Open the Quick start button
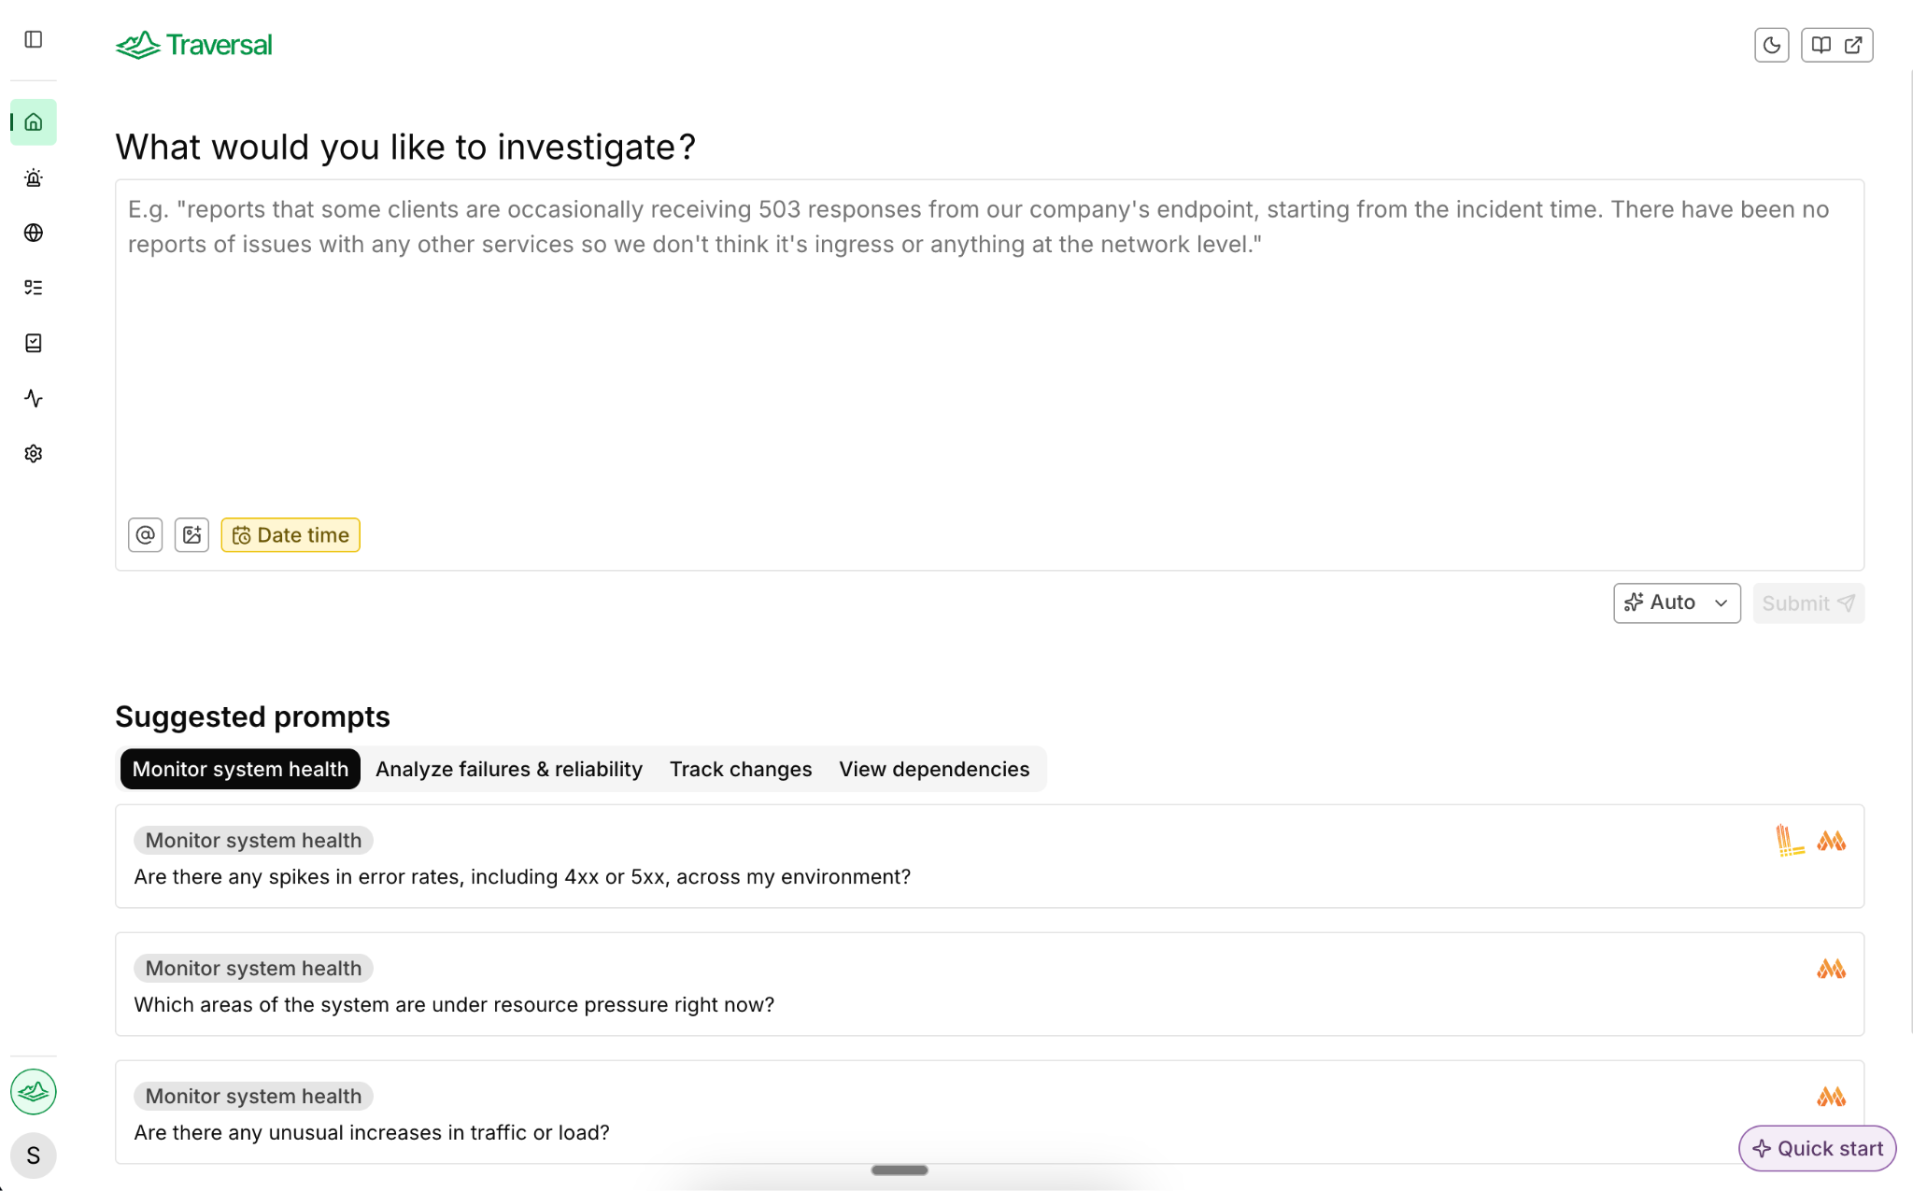 click(x=1817, y=1148)
